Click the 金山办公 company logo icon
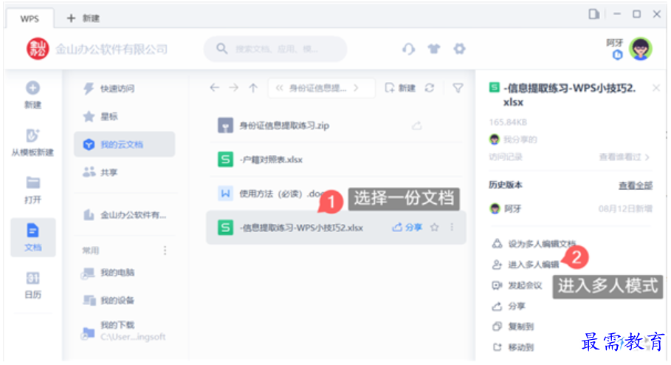Image resolution: width=671 pixels, height=365 pixels. click(x=38, y=49)
